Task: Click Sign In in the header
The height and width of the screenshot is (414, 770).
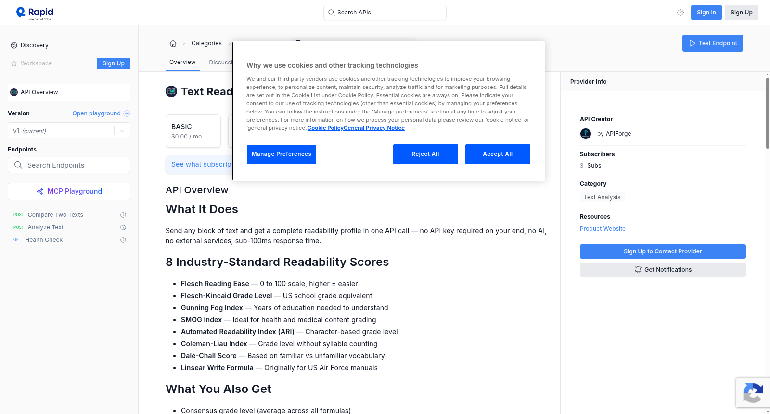Action: tap(706, 13)
